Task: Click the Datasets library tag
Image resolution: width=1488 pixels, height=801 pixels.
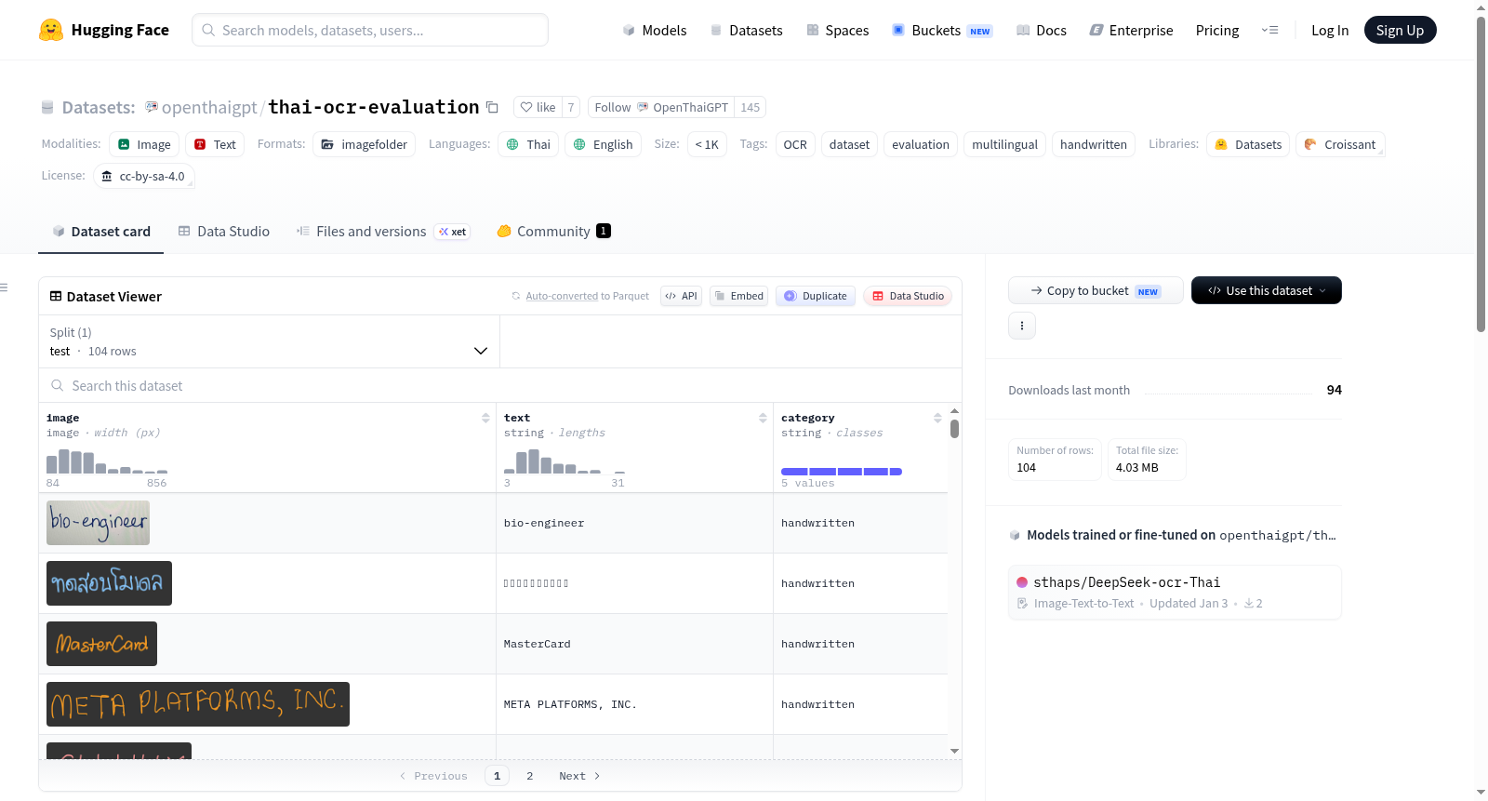Action: (x=1248, y=144)
